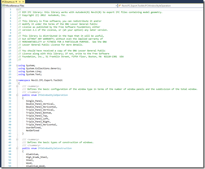Collapse the IFCWindowStyleConstruction enum
205x169 pixels.
click(x=17, y=148)
